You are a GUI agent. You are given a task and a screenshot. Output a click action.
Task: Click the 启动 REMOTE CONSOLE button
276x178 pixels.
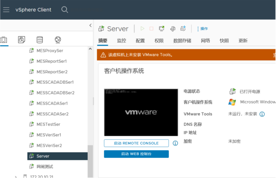136,143
